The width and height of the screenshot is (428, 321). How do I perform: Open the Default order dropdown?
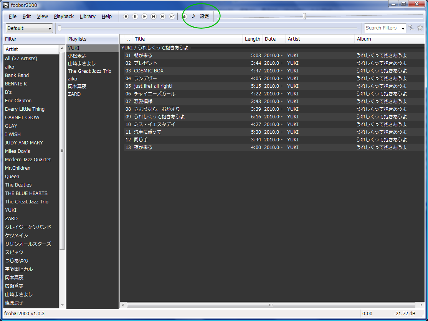(x=29, y=28)
